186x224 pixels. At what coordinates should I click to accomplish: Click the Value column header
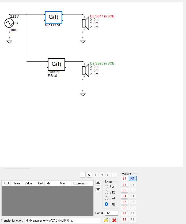(x=29, y=183)
